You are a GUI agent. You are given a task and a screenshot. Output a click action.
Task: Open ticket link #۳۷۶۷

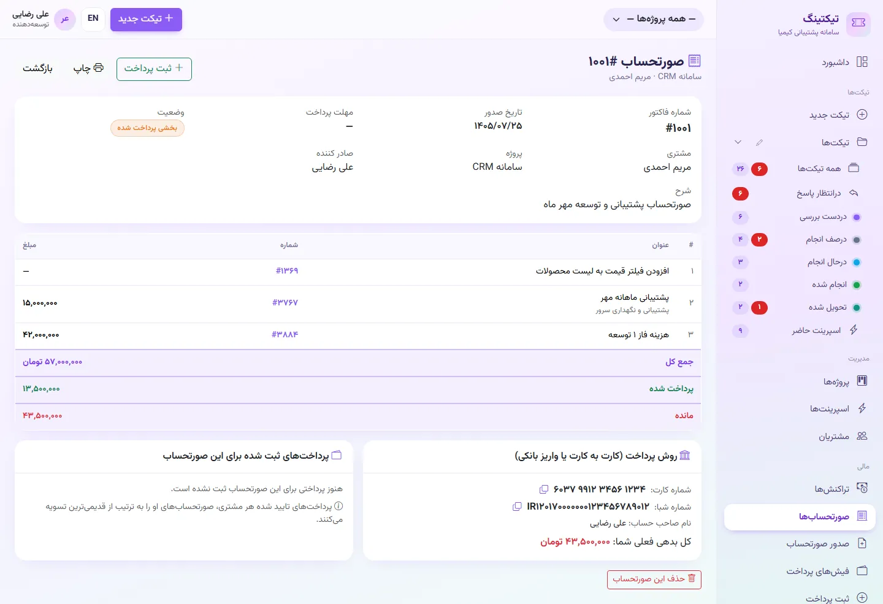pyautogui.click(x=285, y=303)
